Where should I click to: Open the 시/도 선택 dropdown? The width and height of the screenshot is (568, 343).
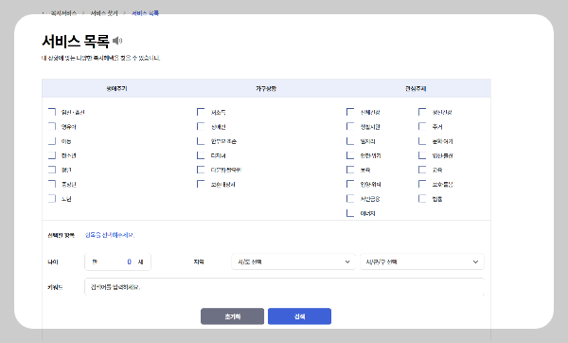coord(293,262)
